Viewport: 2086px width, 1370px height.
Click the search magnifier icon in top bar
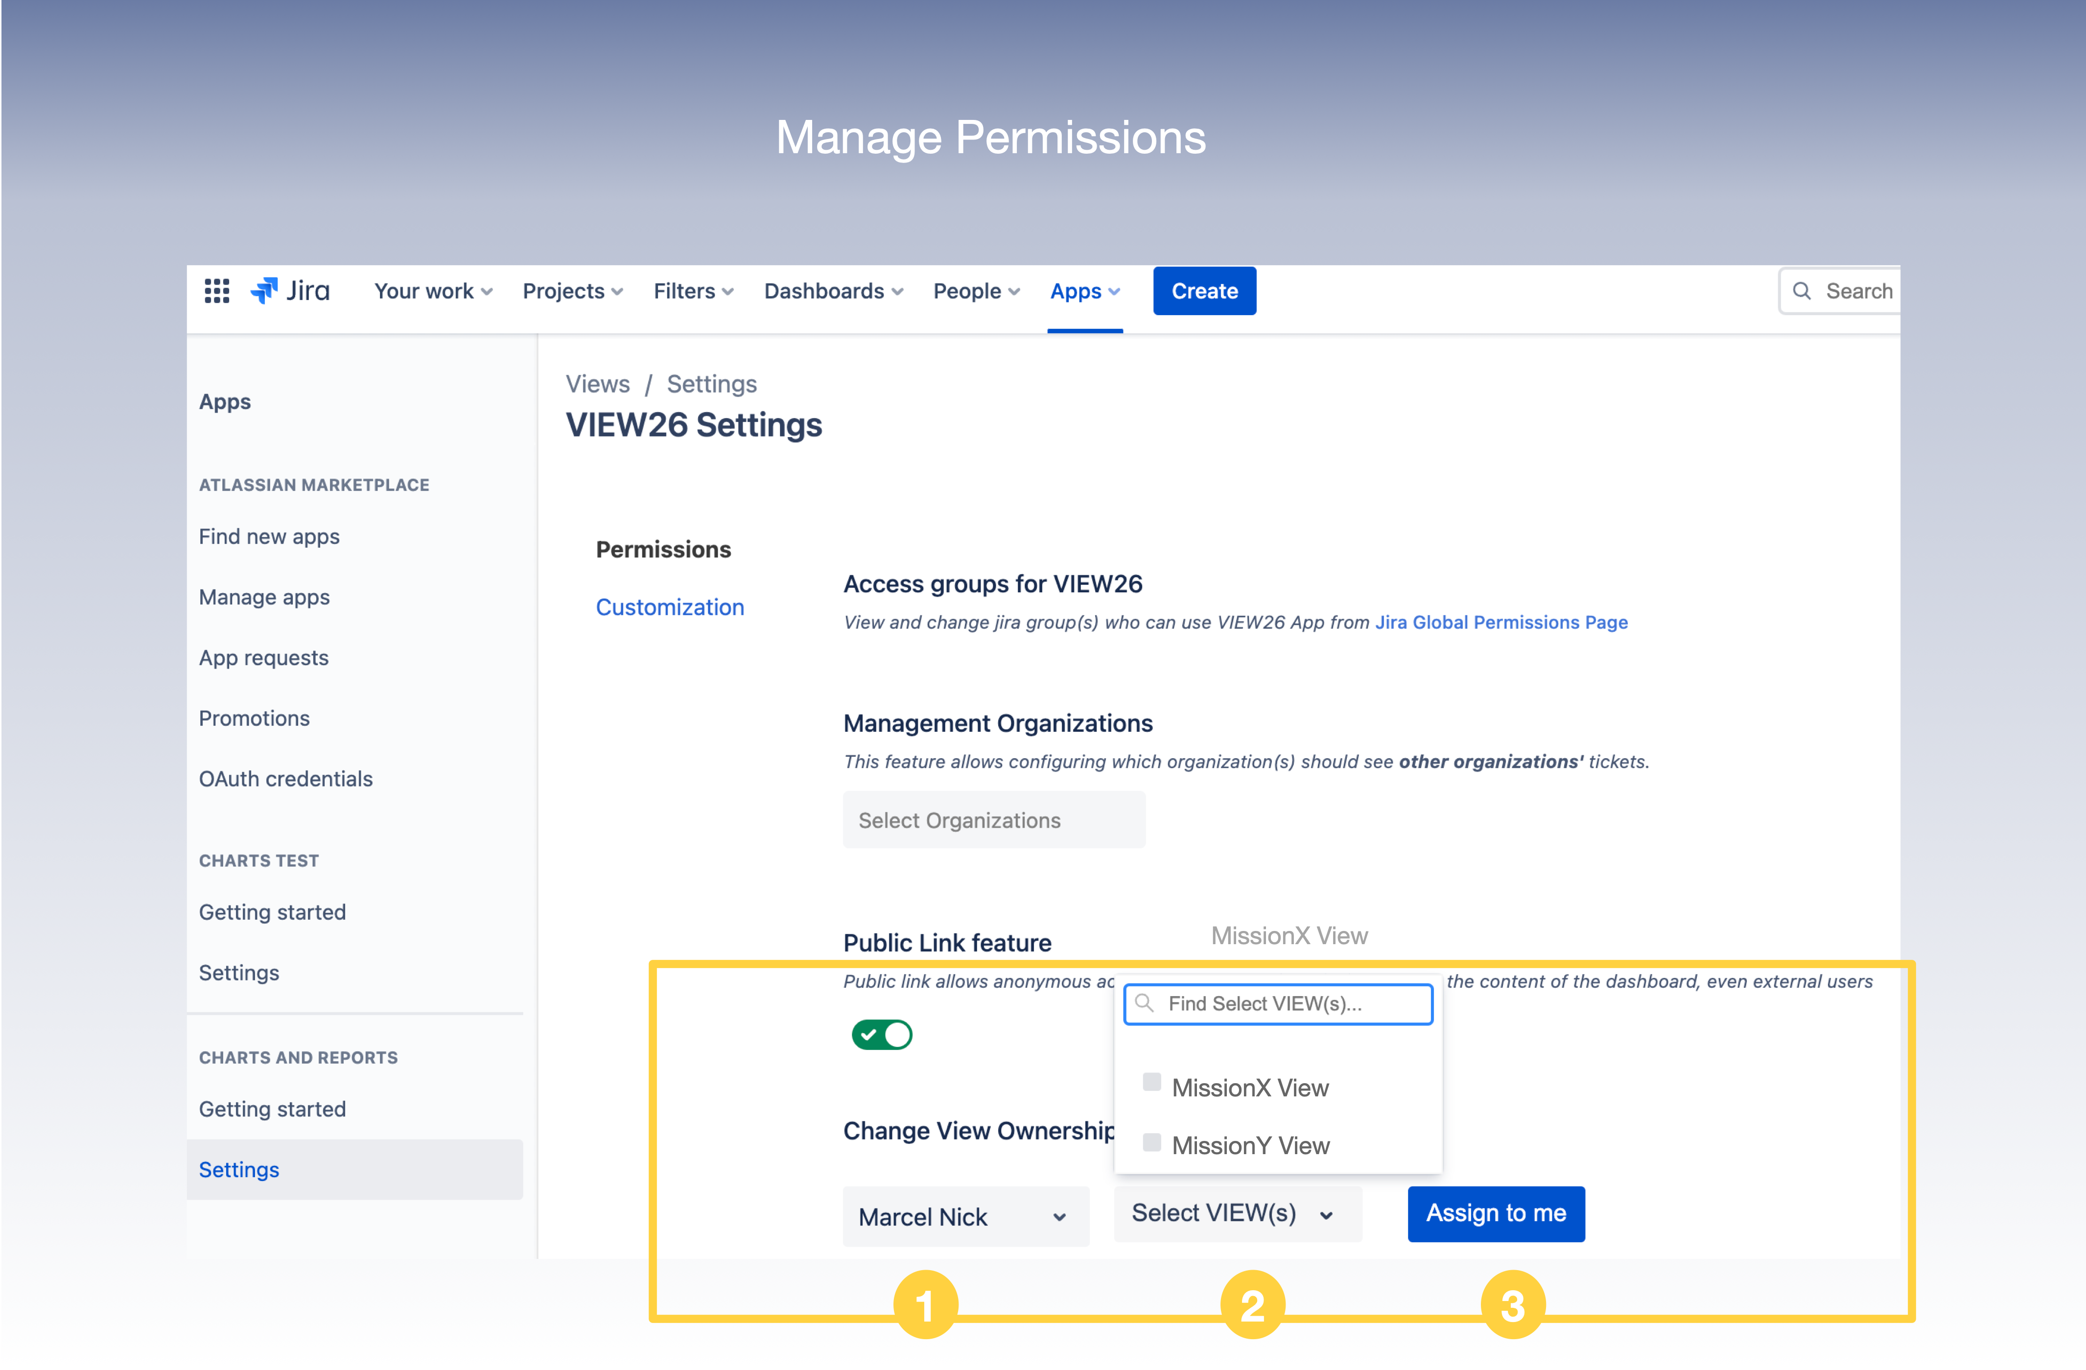pyautogui.click(x=1801, y=291)
